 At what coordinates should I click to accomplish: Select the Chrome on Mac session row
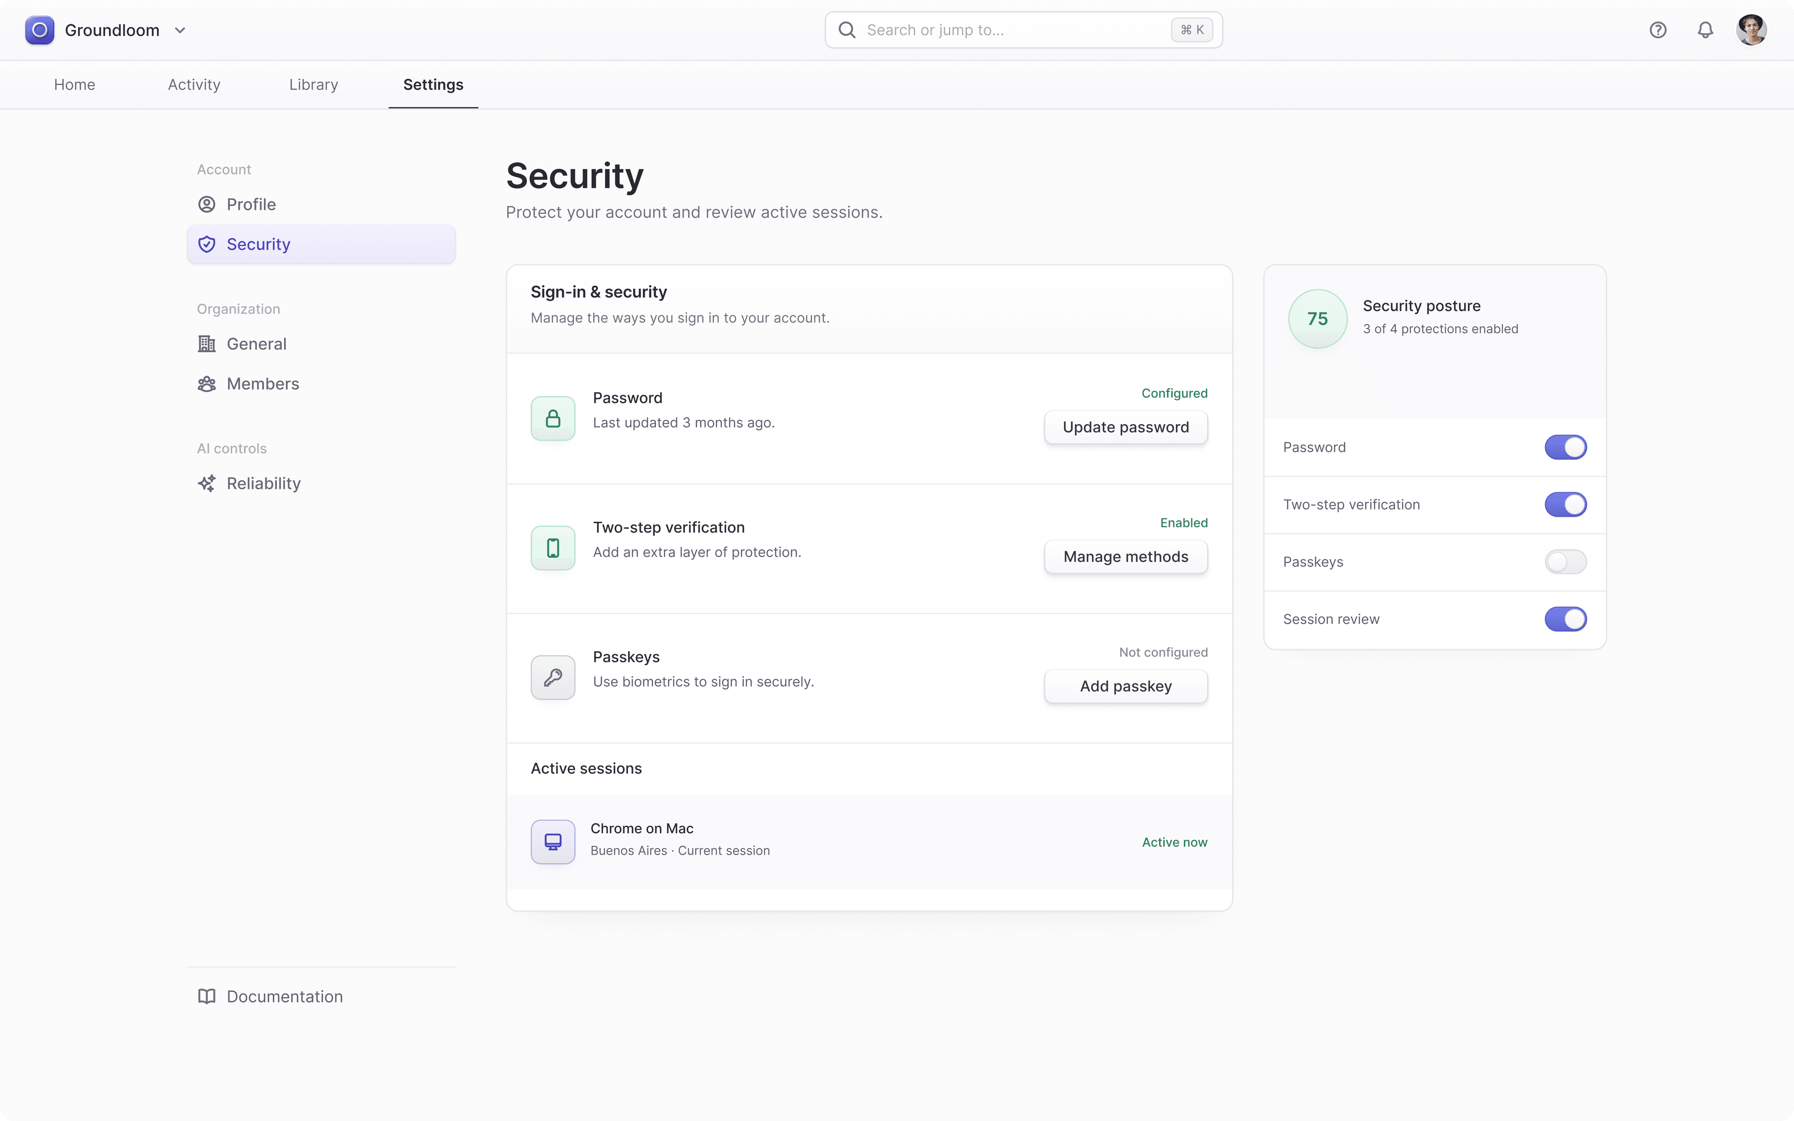click(869, 842)
